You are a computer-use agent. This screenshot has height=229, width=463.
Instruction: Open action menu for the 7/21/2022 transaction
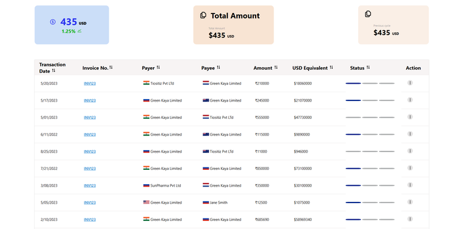tap(410, 168)
